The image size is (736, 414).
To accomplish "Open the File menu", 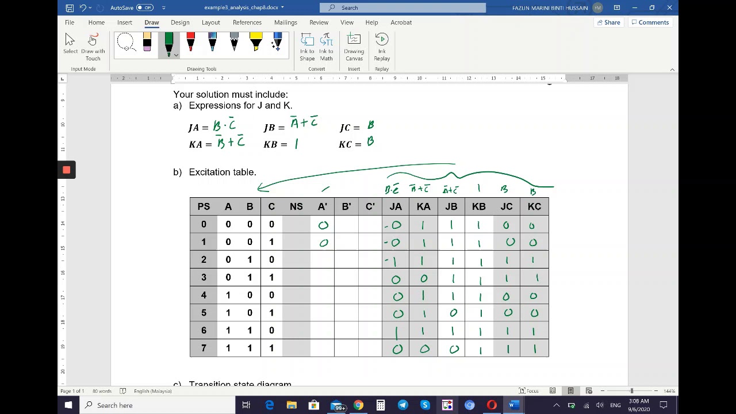I will (69, 22).
